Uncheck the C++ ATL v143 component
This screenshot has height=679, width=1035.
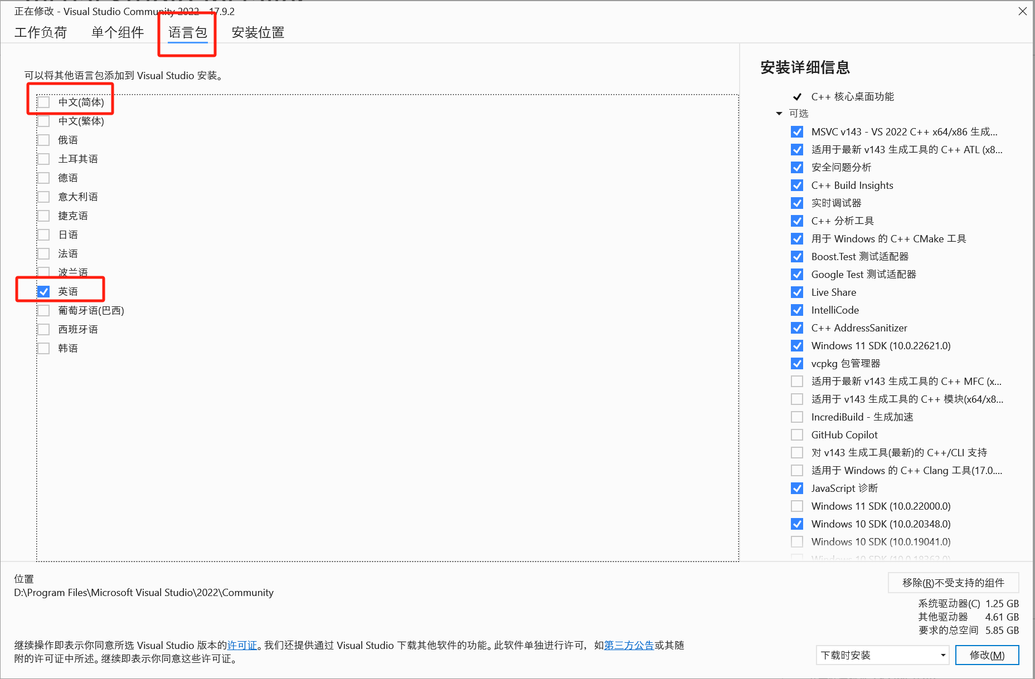(797, 150)
